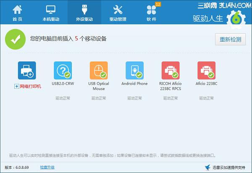252x173 pixels.
Task: Click 驱动正常 status under RICOH Aficio
Action: point(171,98)
